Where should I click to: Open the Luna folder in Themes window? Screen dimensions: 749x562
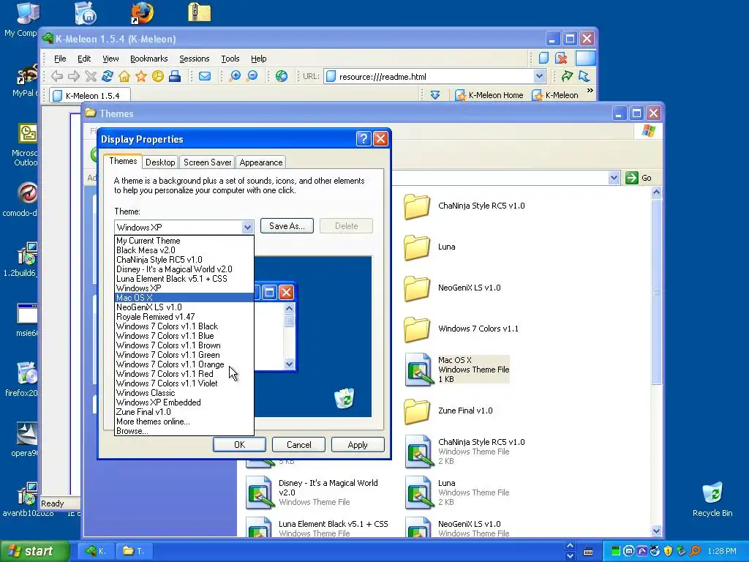click(x=416, y=247)
